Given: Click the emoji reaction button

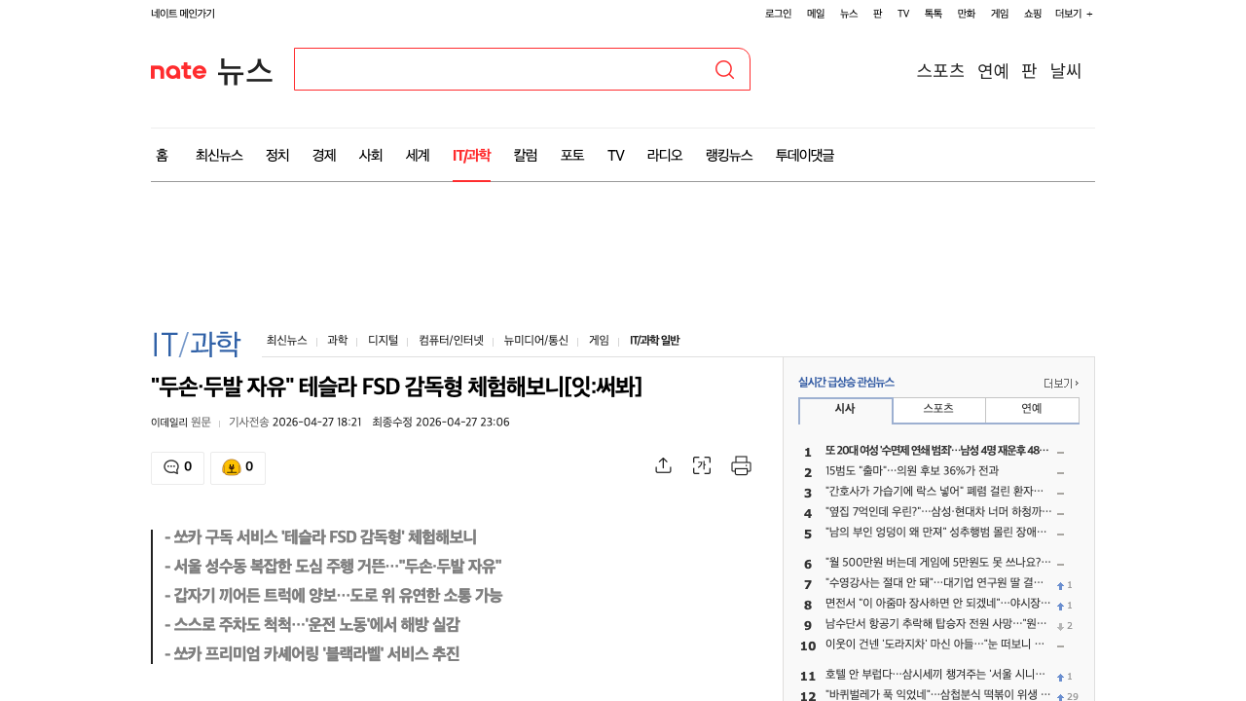Looking at the screenshot, I should click(238, 467).
